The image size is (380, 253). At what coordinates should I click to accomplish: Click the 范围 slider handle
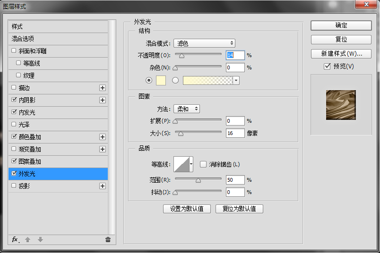click(198, 180)
